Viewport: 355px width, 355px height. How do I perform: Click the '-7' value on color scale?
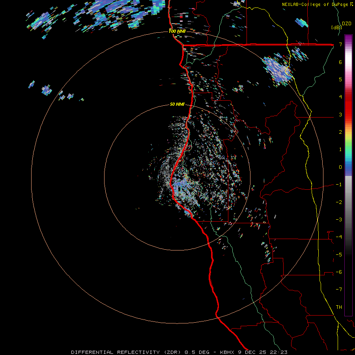point(339,290)
